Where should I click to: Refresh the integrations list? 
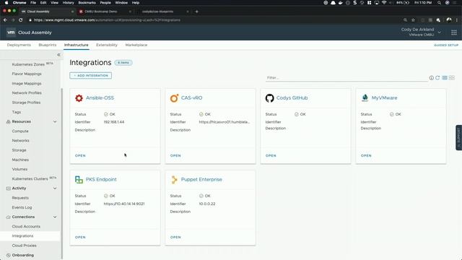click(x=437, y=78)
